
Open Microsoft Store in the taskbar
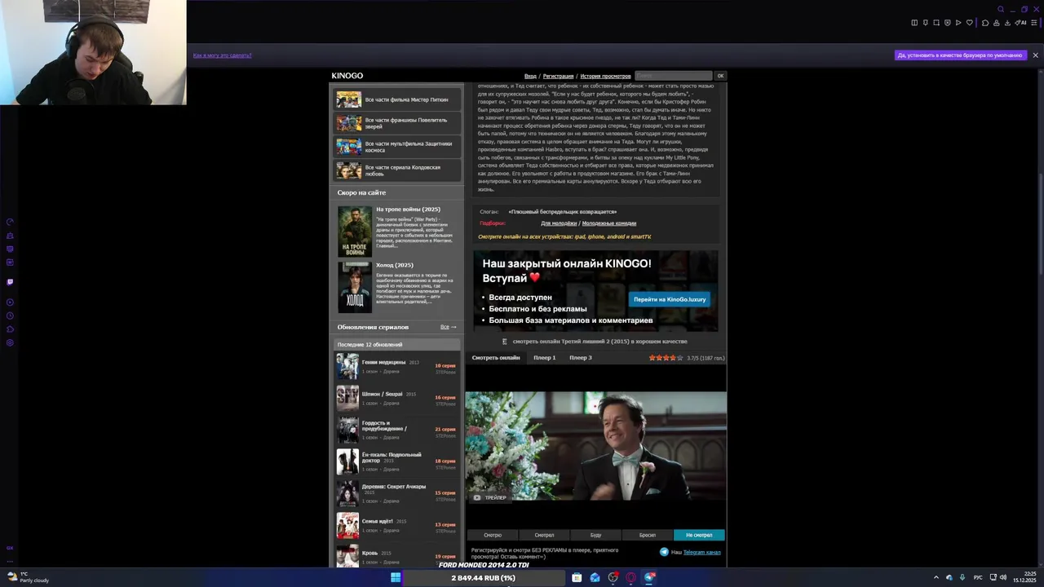pos(577,577)
